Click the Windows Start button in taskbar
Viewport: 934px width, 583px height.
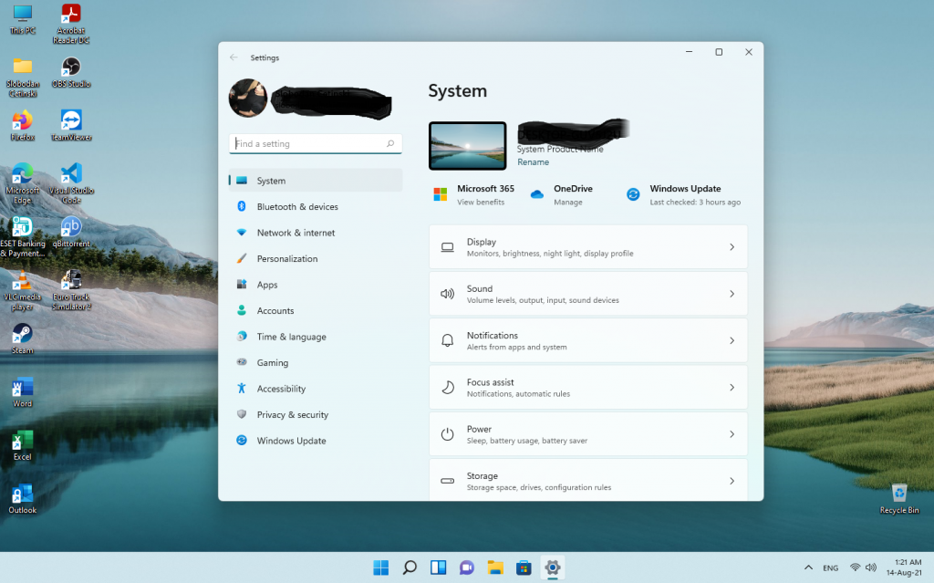click(380, 567)
